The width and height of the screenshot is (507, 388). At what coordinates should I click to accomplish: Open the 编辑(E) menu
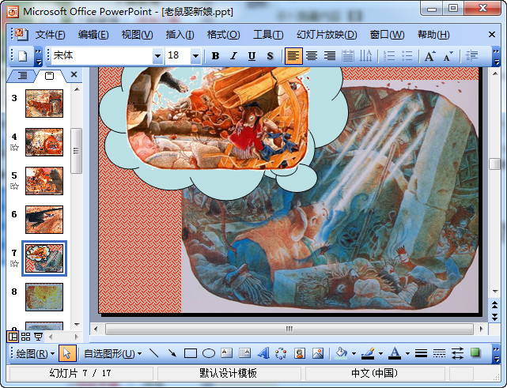click(93, 35)
